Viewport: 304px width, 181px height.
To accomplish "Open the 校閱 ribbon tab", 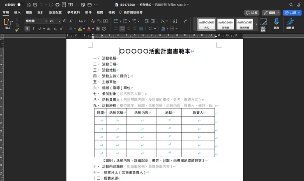I will [100, 12].
